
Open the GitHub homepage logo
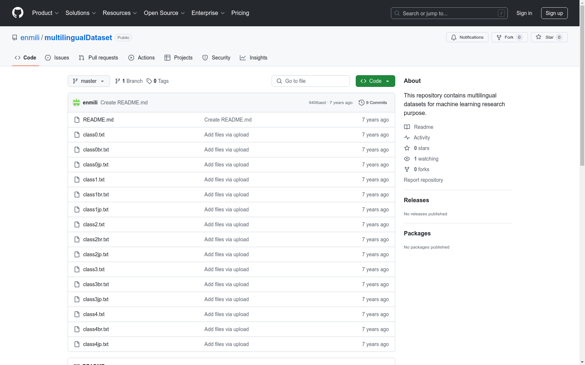[x=18, y=13]
